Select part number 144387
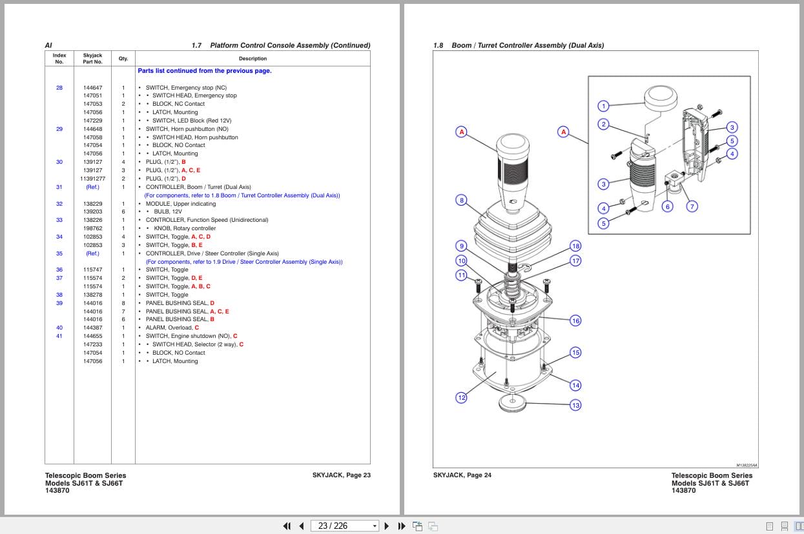The width and height of the screenshot is (804, 534). click(x=92, y=328)
